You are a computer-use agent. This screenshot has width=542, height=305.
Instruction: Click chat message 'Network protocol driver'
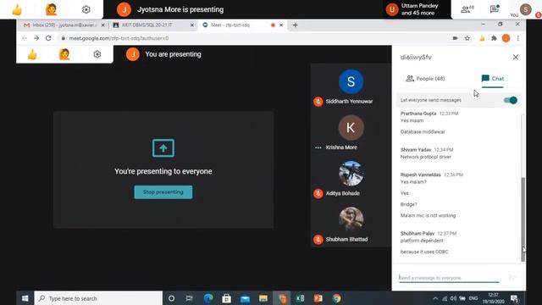point(425,157)
